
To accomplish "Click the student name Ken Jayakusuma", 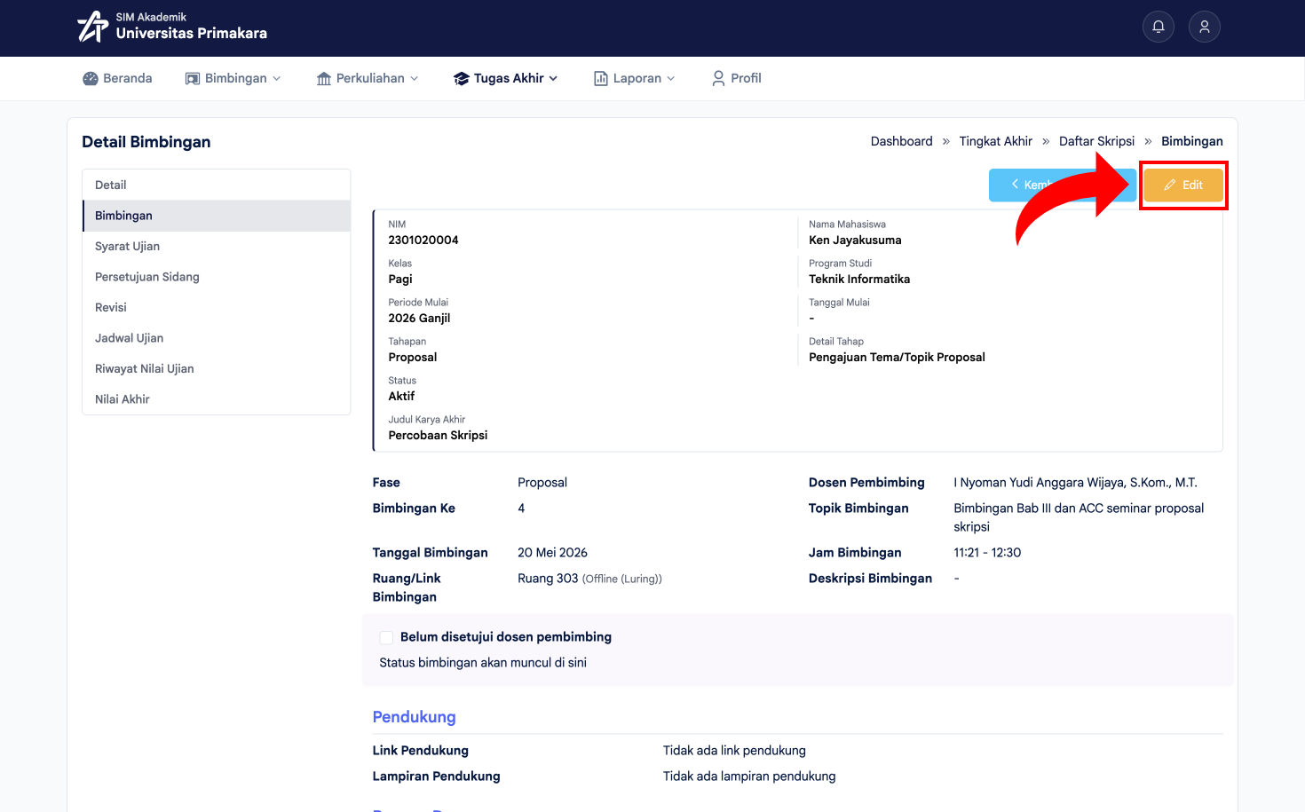I will tap(855, 240).
